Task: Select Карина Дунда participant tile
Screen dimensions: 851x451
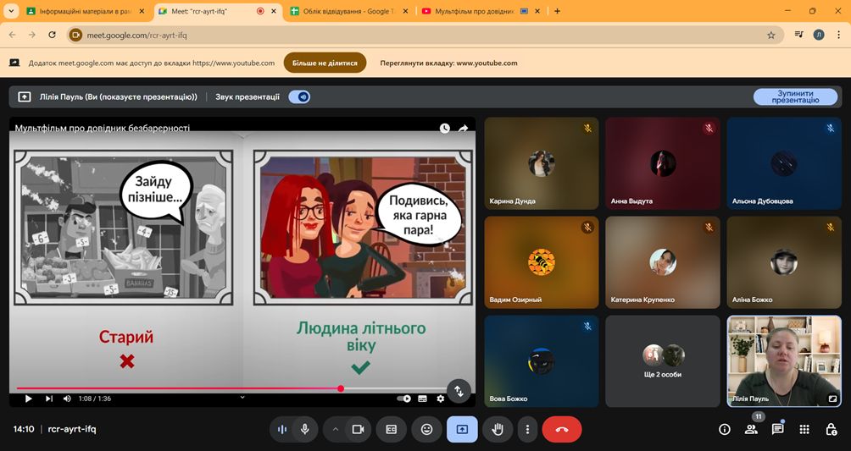Action: 542,163
